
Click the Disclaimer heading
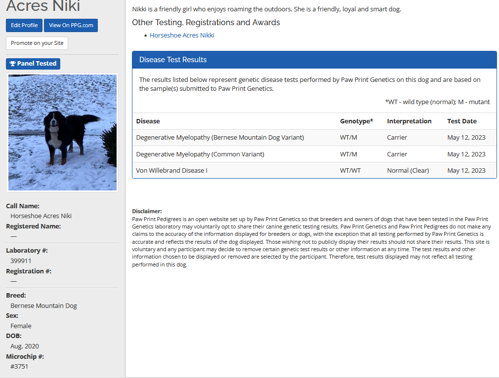click(147, 211)
